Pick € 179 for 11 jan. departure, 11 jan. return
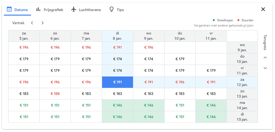The image size is (275, 132). 211,71
